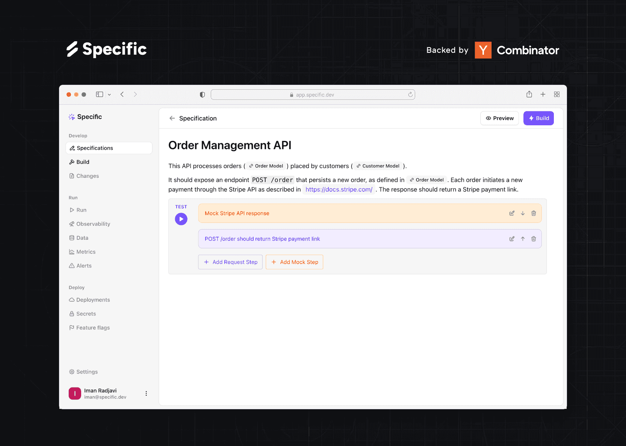The width and height of the screenshot is (626, 446).
Task: Open Changes in the sidebar
Action: [87, 176]
